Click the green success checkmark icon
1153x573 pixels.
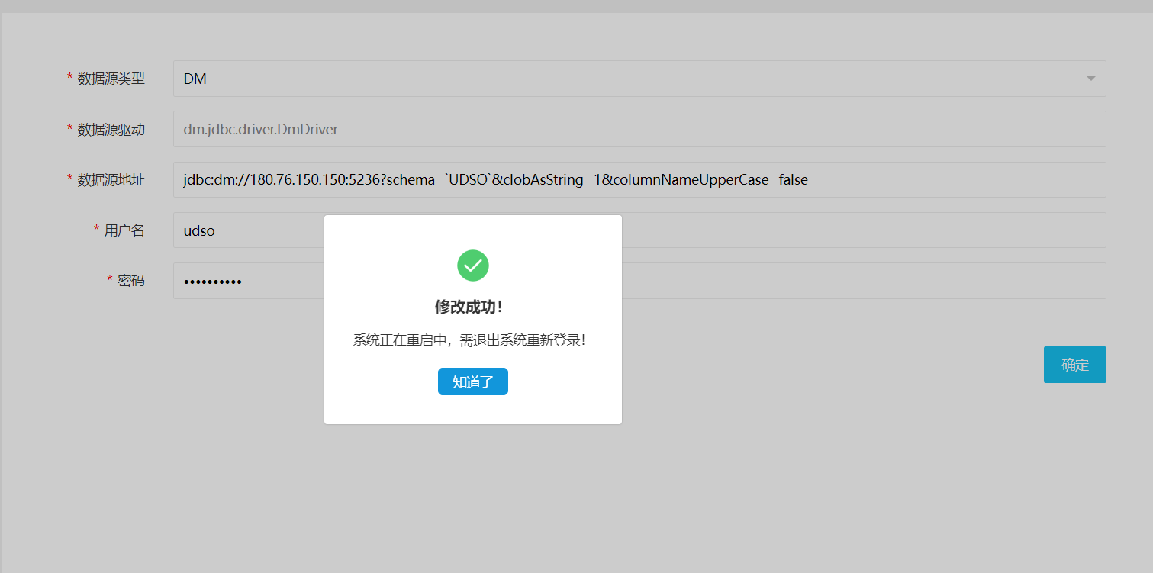coord(472,266)
